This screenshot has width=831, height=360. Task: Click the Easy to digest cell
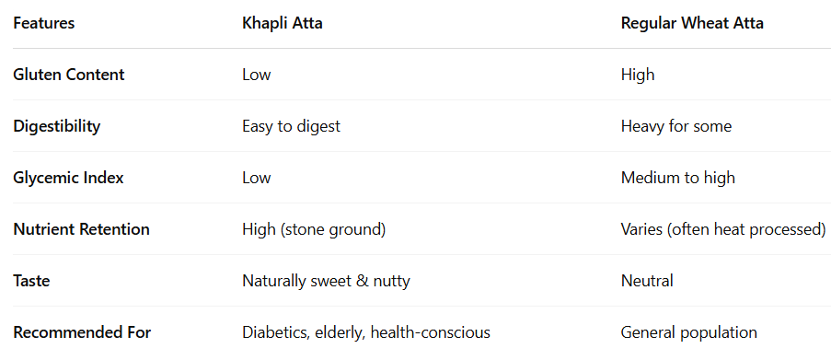[x=292, y=126]
